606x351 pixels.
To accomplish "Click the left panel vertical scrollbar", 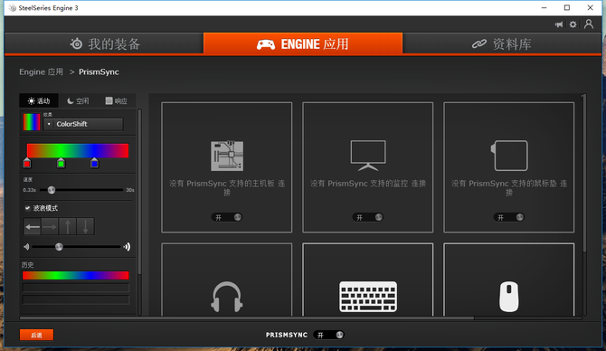I will [x=139, y=192].
